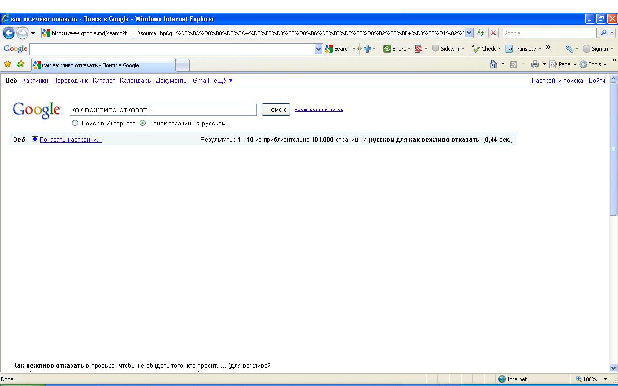
Task: Expand the ещё more-services dropdown
Action: pyautogui.click(x=223, y=81)
